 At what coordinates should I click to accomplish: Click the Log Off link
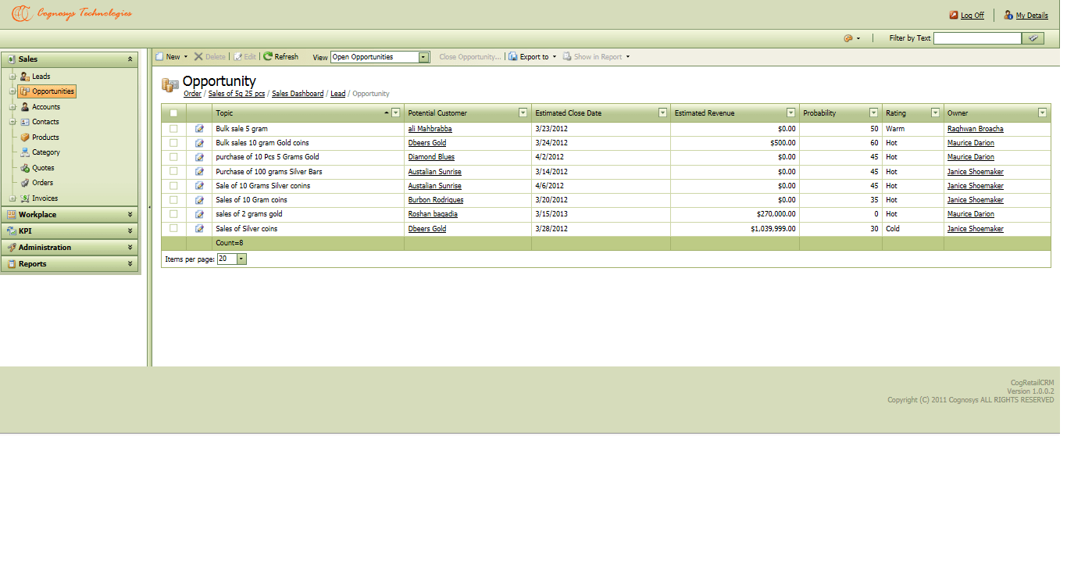[x=972, y=16]
